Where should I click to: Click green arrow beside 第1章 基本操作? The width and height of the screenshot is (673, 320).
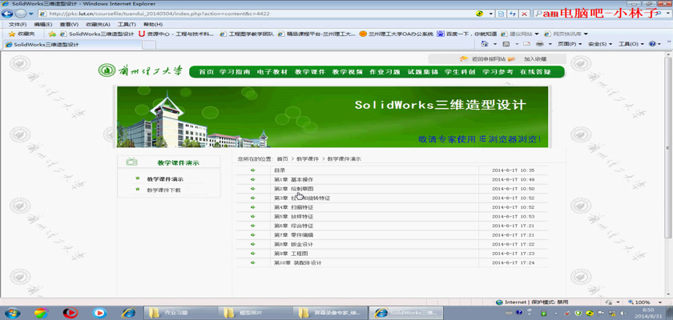click(253, 179)
